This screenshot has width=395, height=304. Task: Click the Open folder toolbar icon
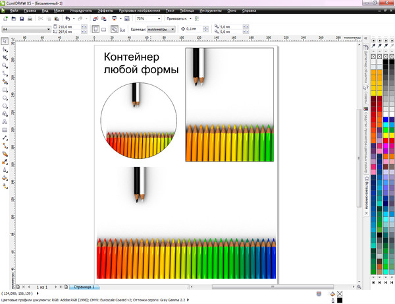click(x=14, y=18)
